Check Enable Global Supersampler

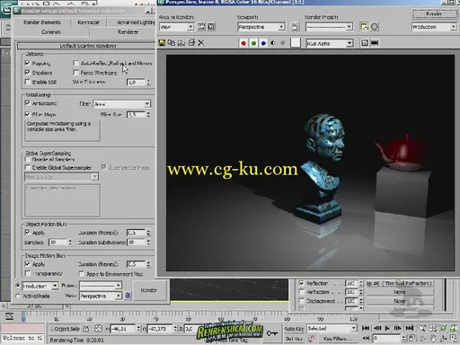coord(28,167)
